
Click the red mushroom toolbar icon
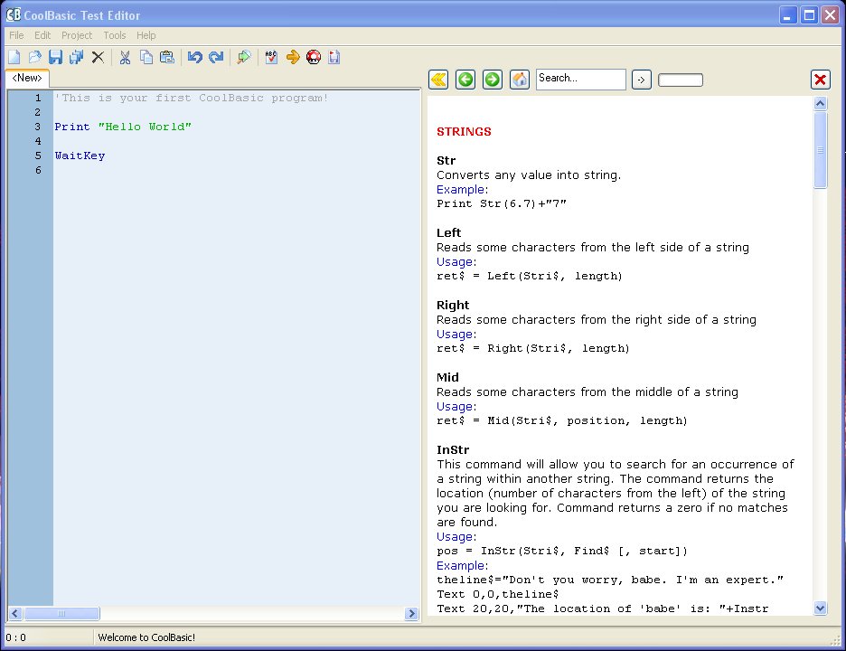point(314,57)
